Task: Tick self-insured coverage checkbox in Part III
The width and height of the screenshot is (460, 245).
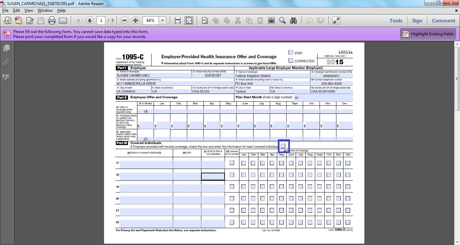Action: pyautogui.click(x=284, y=146)
